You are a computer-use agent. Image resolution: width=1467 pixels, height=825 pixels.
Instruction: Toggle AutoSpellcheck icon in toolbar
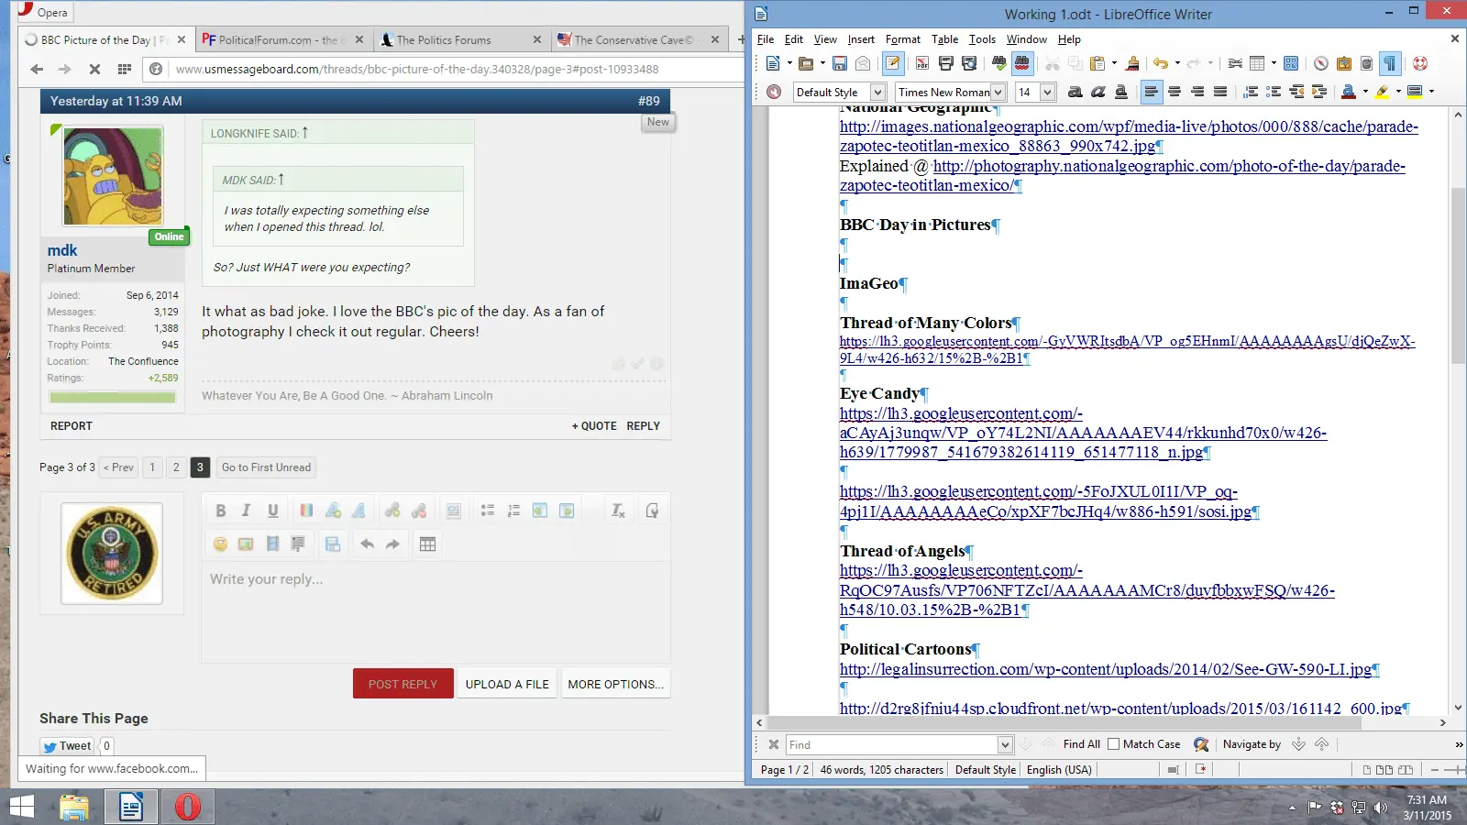pos(1021,64)
